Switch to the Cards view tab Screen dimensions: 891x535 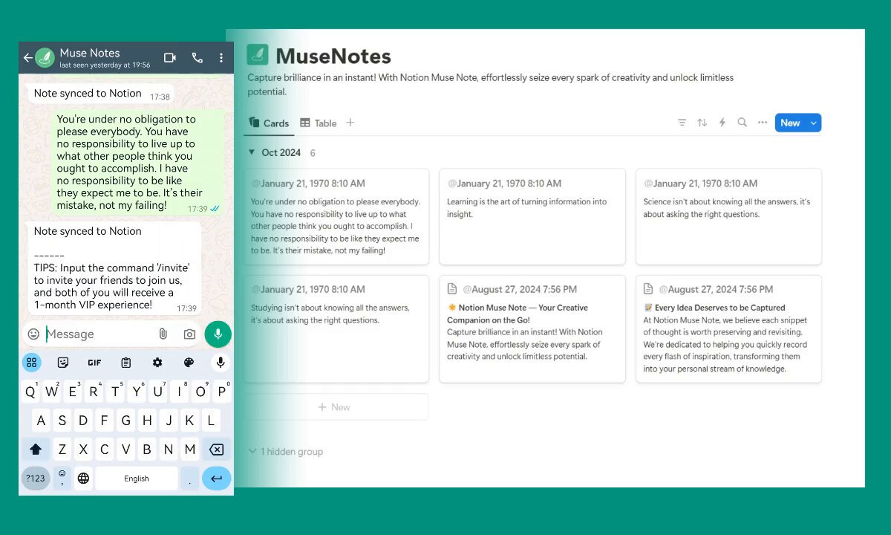coord(270,123)
